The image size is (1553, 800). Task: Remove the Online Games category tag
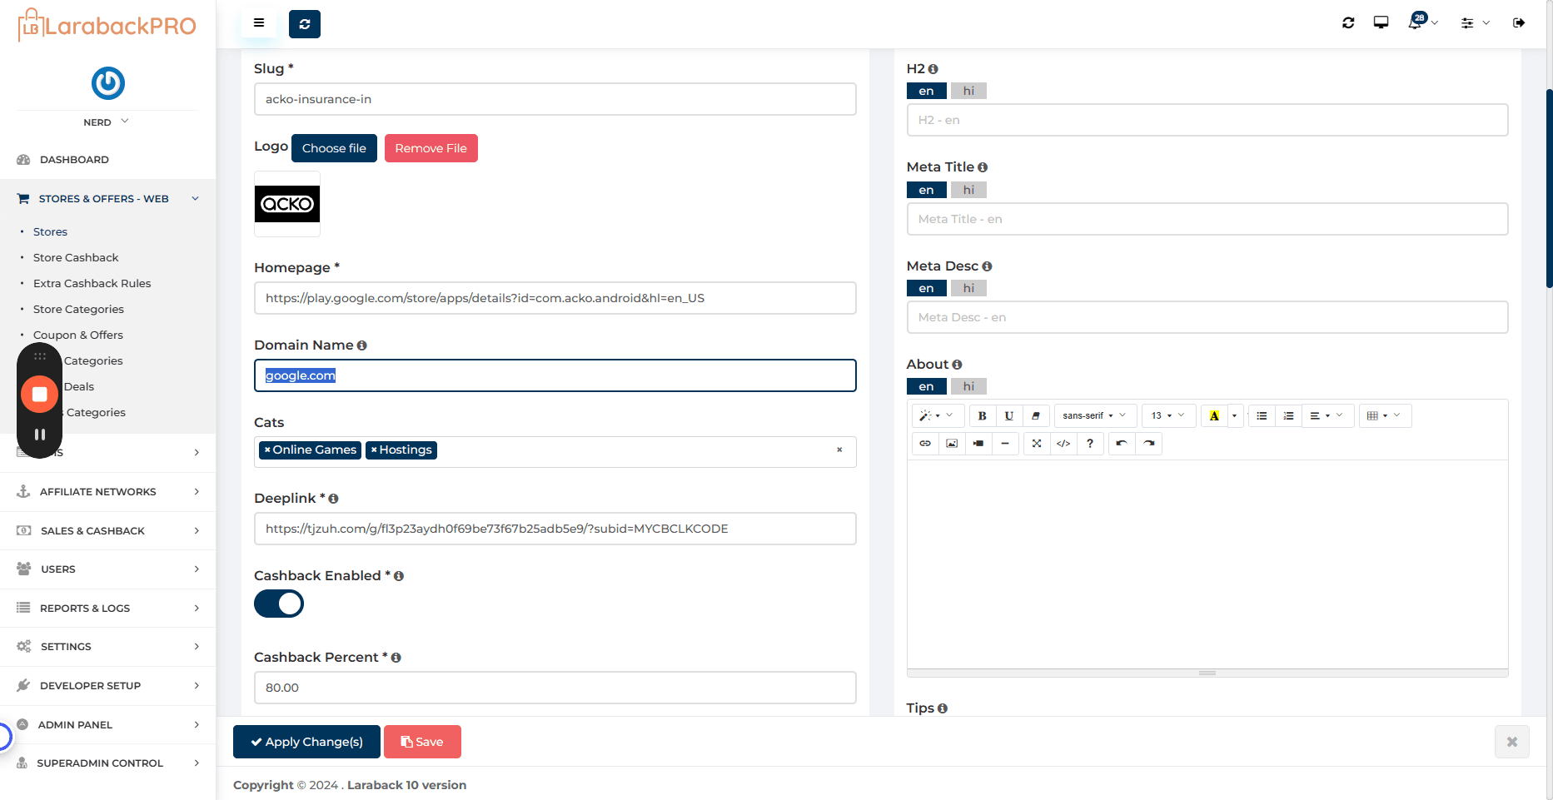click(x=267, y=450)
